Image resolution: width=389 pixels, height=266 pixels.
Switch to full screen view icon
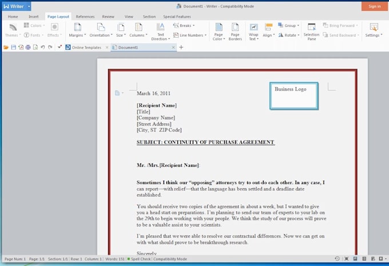346,259
